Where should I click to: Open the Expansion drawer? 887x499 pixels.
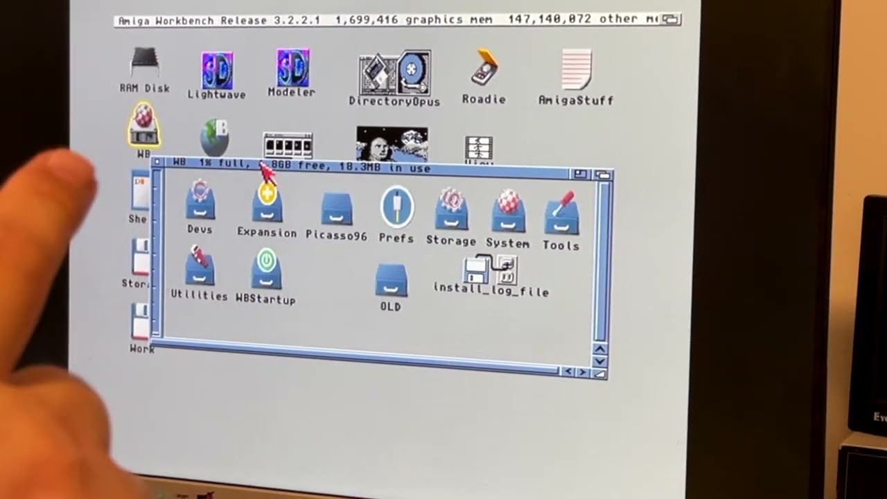(267, 204)
